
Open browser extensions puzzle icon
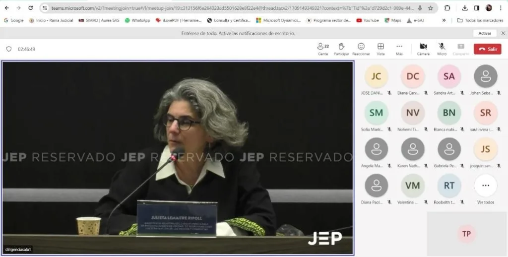point(447,8)
